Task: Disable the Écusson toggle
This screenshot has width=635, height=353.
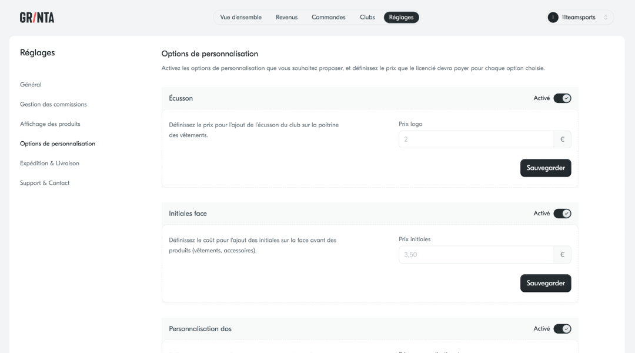Action: coord(562,98)
